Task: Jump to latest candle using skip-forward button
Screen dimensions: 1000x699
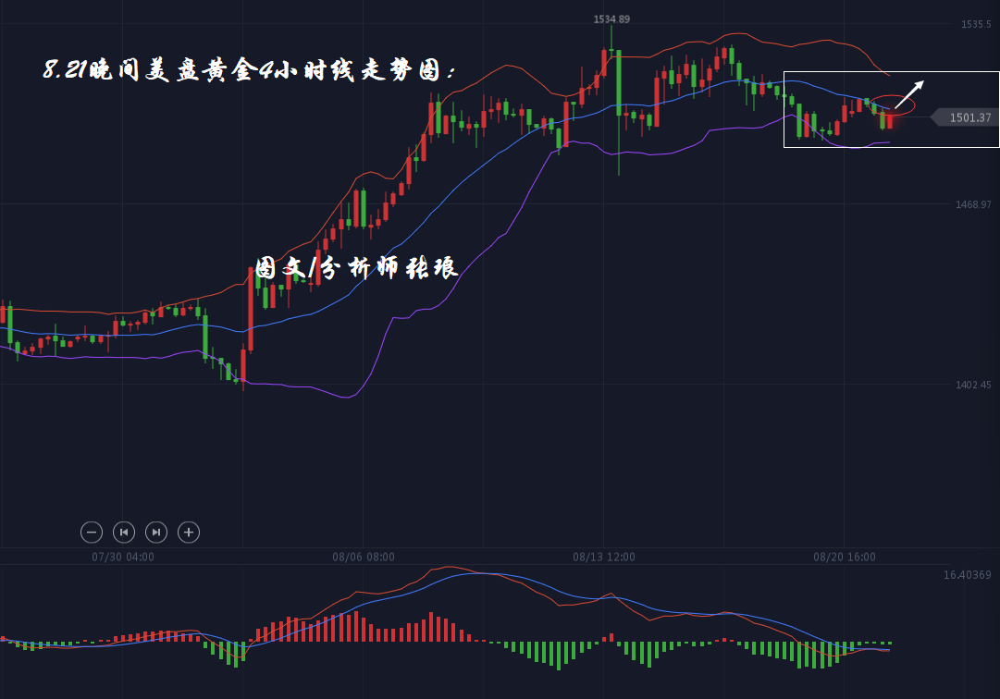Action: [156, 532]
